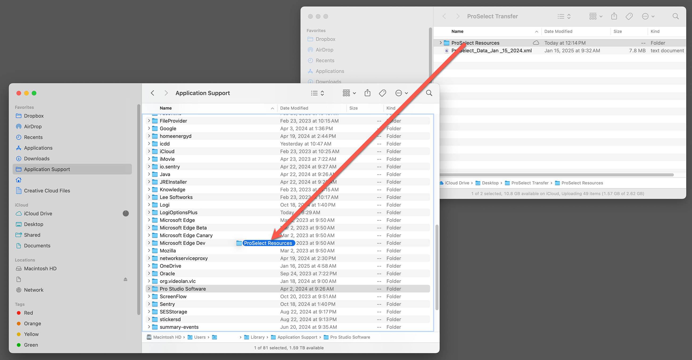Open the search magnifier in Application Support window

click(x=429, y=93)
